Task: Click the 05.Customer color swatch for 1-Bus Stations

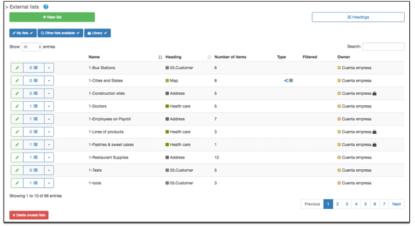Action: coord(167,68)
